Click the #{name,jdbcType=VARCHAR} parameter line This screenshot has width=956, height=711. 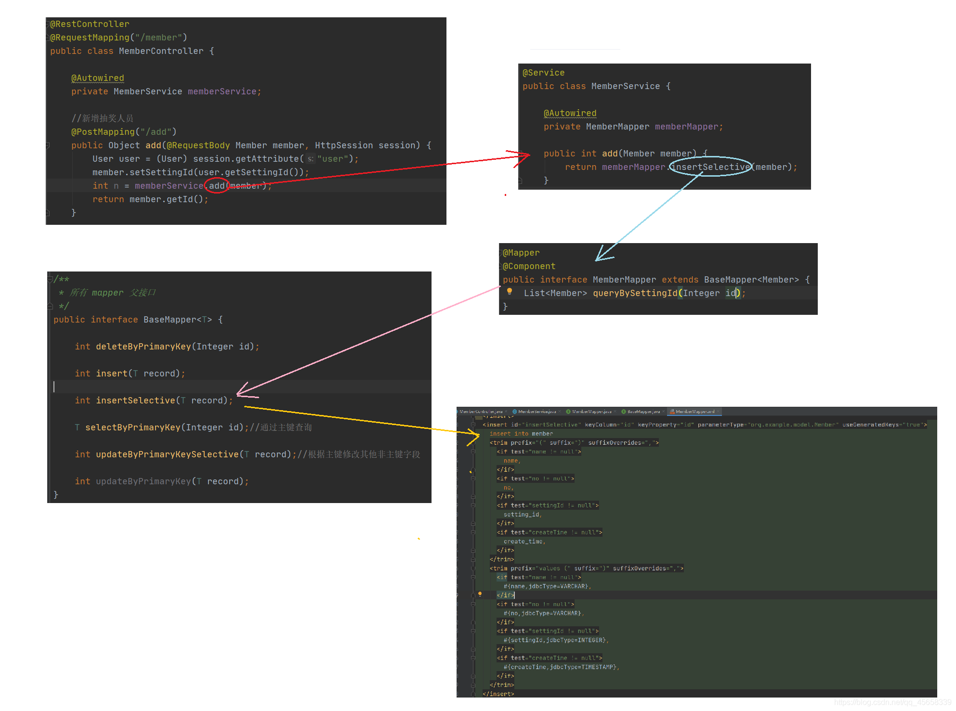[547, 586]
